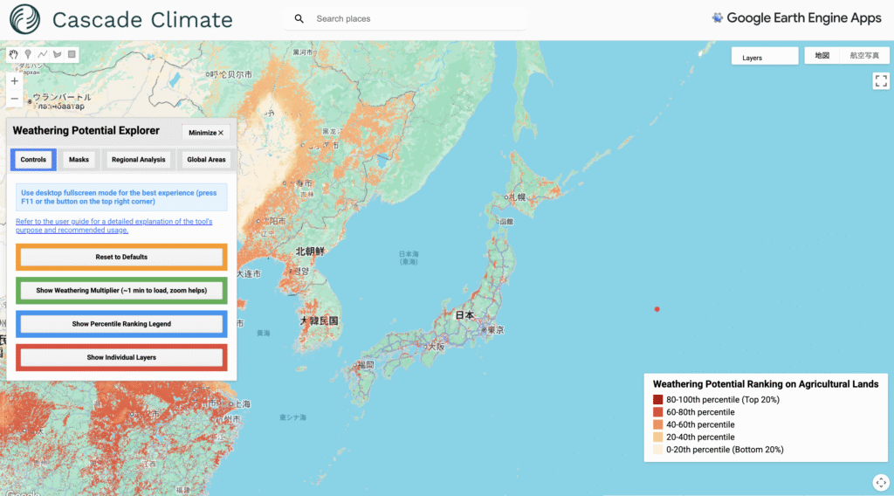Click Show Percentile Ranking Legend button
This screenshot has width=894, height=496.
point(121,324)
